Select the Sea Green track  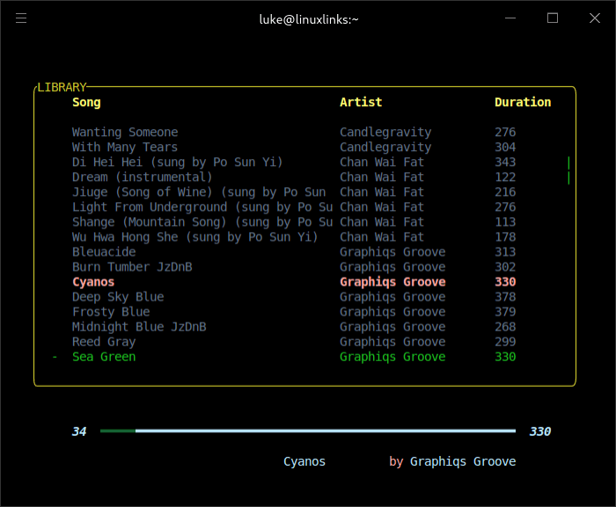coord(104,357)
